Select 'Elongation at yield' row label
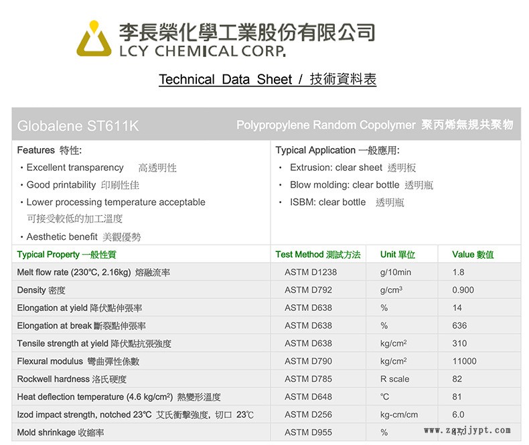Image resolution: width=529 pixels, height=445 pixels. pyautogui.click(x=79, y=308)
